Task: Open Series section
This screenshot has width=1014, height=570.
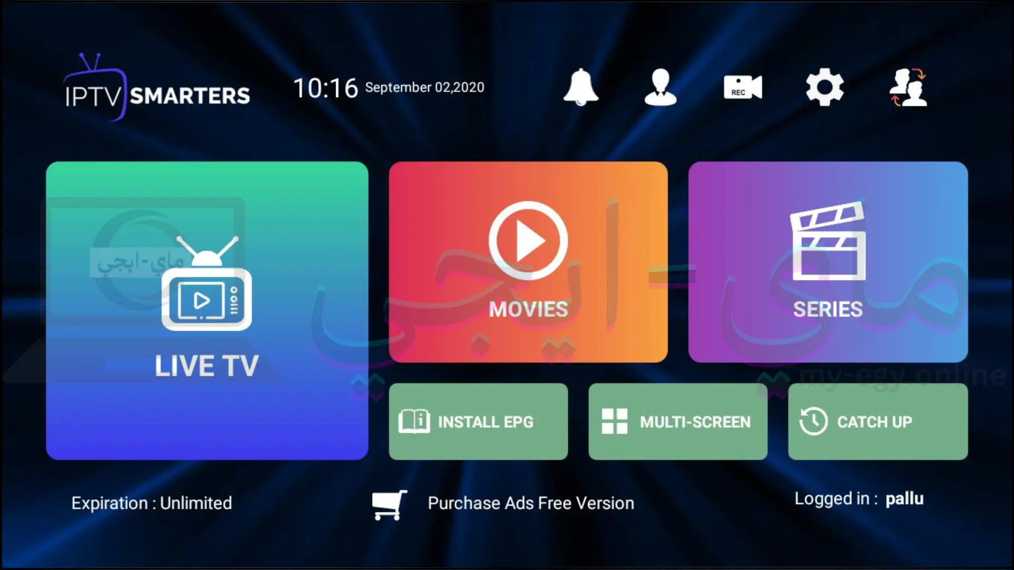Action: coord(828,262)
